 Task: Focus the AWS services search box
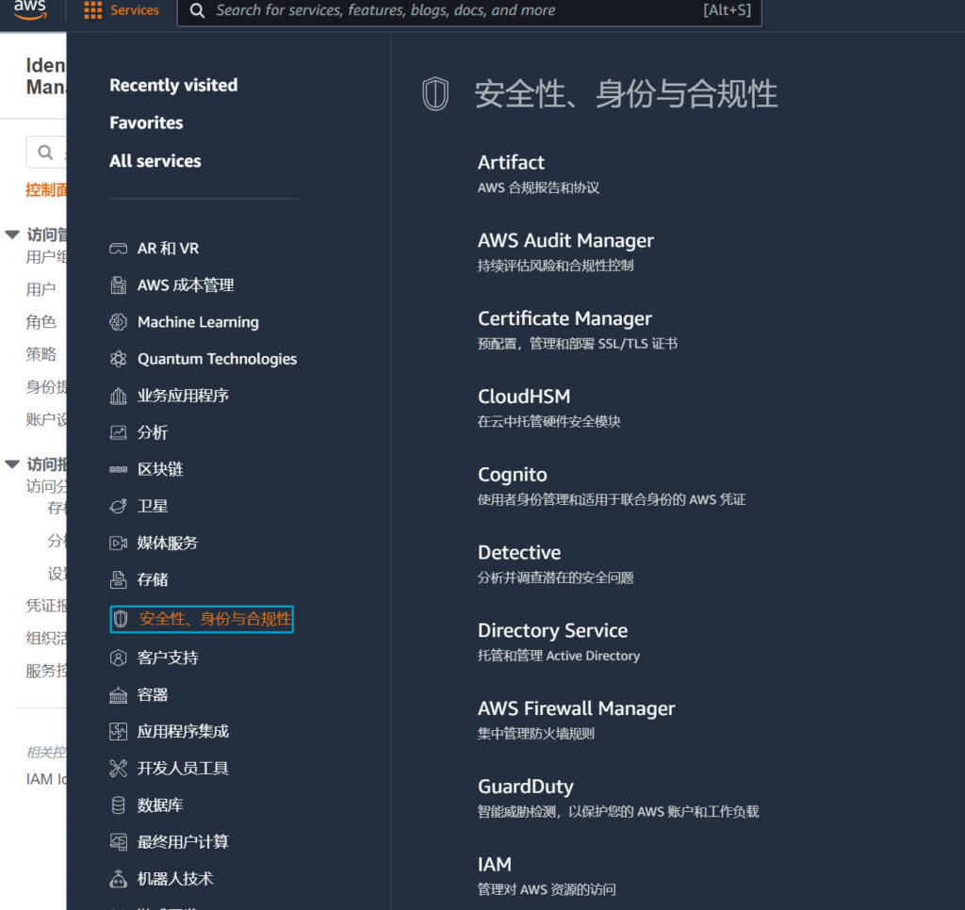452,11
